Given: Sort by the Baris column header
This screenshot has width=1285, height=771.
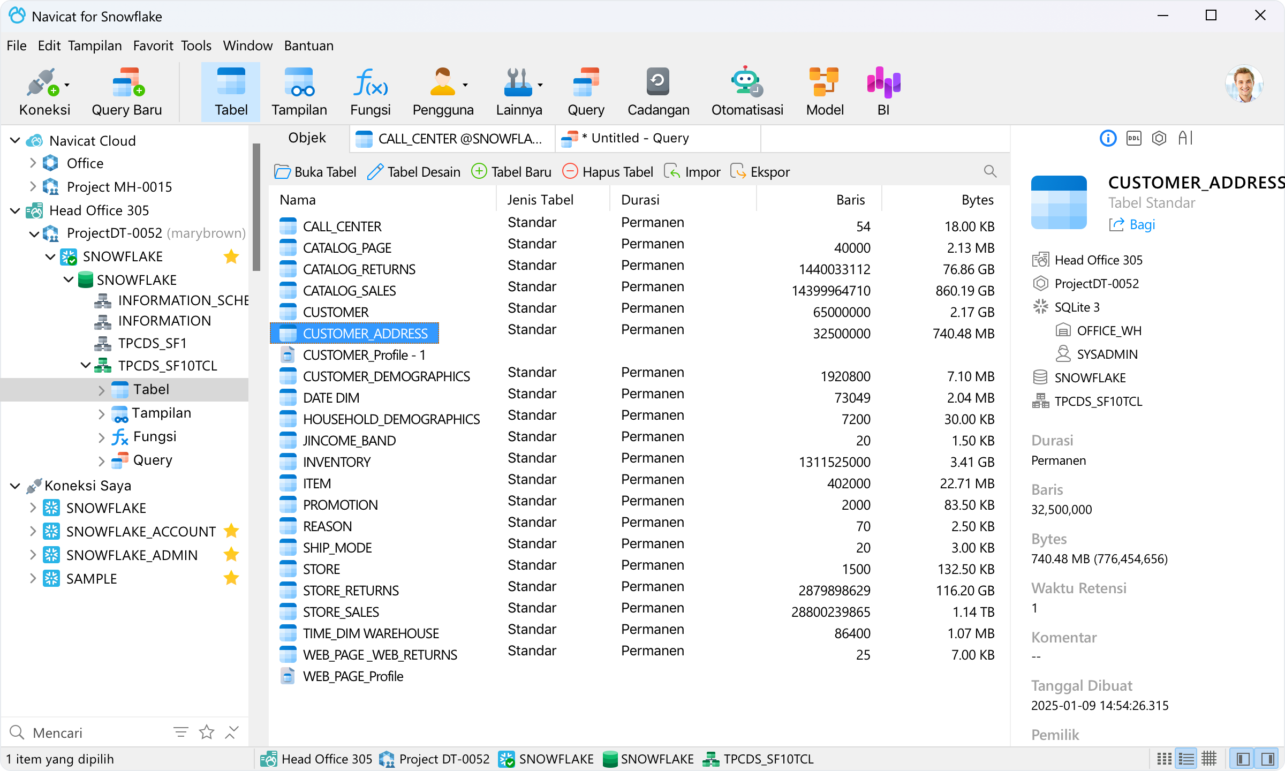Looking at the screenshot, I should click(819, 200).
